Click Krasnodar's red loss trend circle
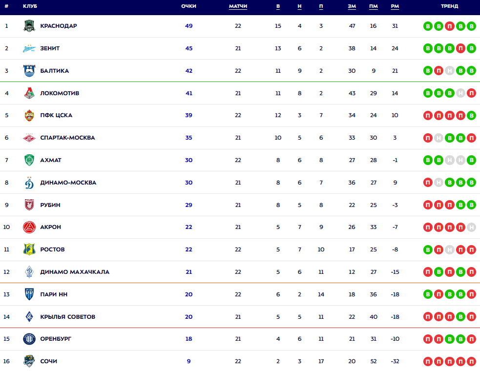The width and height of the screenshot is (480, 372). tap(449, 26)
